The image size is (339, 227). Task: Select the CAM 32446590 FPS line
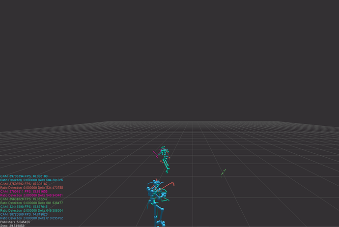click(x=24, y=207)
